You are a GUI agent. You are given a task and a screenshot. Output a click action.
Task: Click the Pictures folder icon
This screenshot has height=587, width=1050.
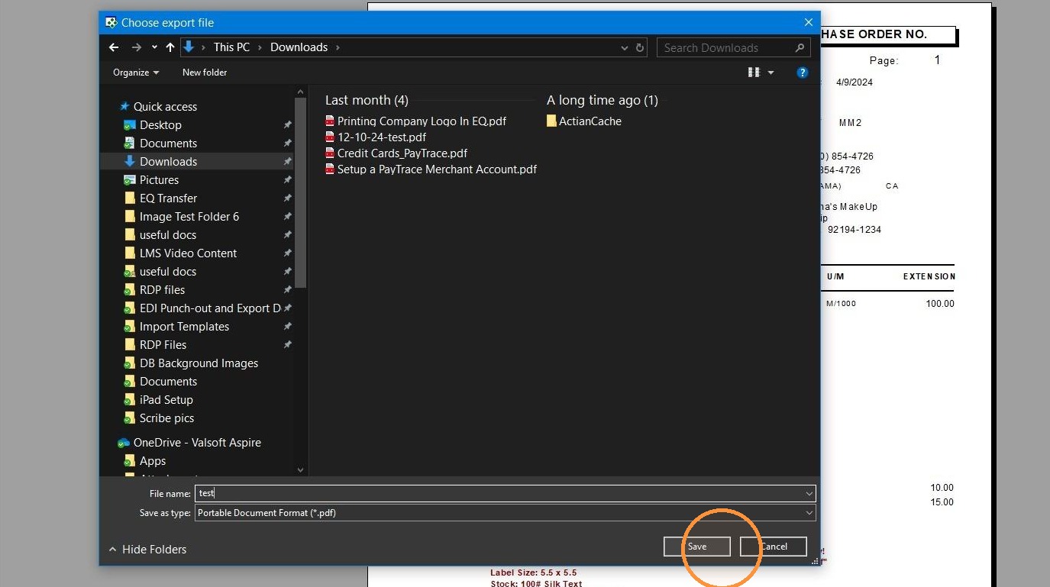point(130,180)
